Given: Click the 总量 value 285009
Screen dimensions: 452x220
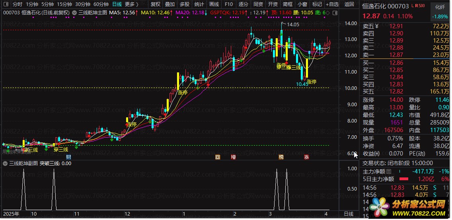Looking at the screenshot, I should click(439, 123).
